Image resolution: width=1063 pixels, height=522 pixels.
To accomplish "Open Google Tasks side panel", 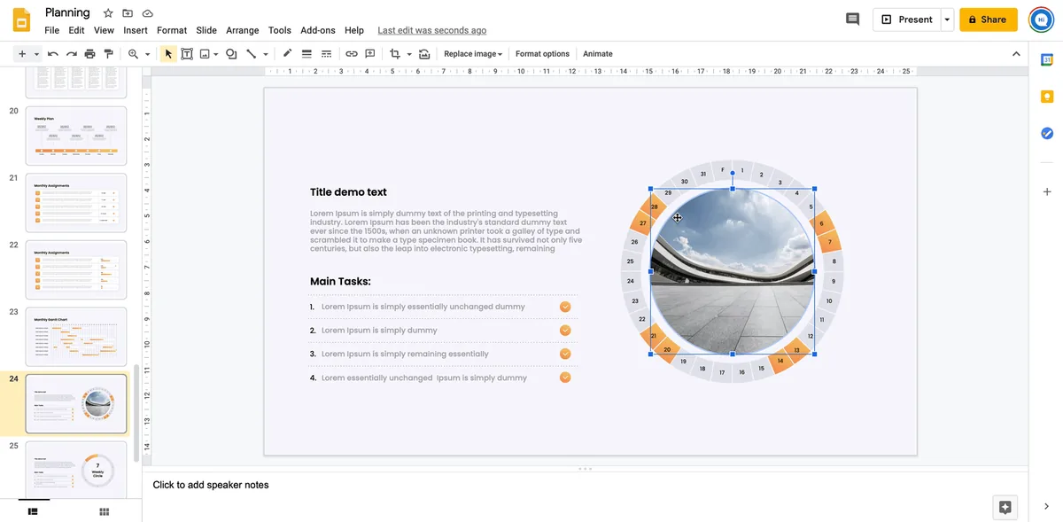I will [x=1047, y=133].
